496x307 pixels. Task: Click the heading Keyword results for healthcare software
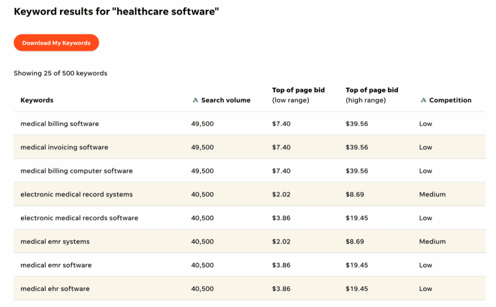coord(117,11)
